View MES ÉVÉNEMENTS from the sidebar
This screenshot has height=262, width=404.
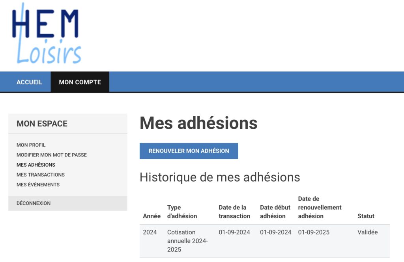pyautogui.click(x=38, y=184)
